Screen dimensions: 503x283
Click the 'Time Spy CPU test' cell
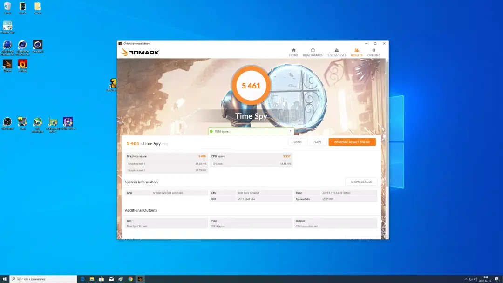coord(136,226)
